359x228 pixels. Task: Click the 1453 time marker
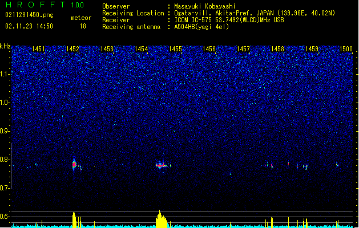(x=107, y=49)
